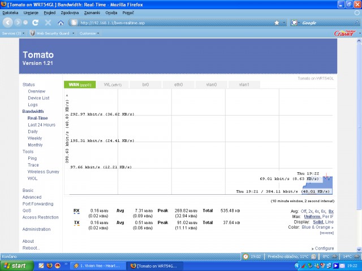
Task: Open Daily bandwidth page
Action: pyautogui.click(x=33, y=132)
